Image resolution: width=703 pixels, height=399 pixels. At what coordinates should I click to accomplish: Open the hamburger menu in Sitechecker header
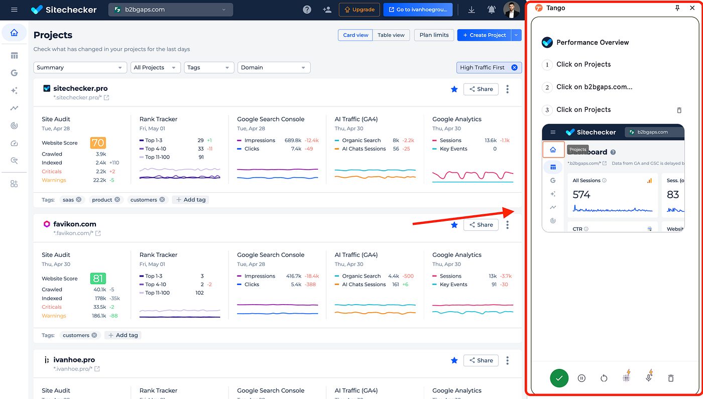[x=14, y=10]
